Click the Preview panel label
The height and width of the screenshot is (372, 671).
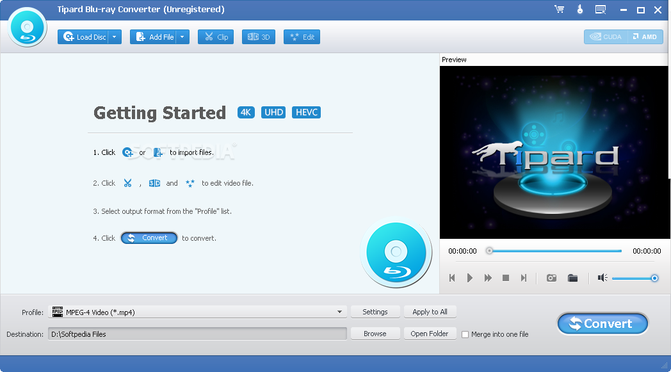[454, 60]
